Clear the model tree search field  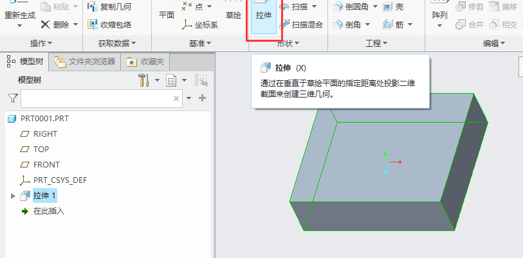click(176, 98)
